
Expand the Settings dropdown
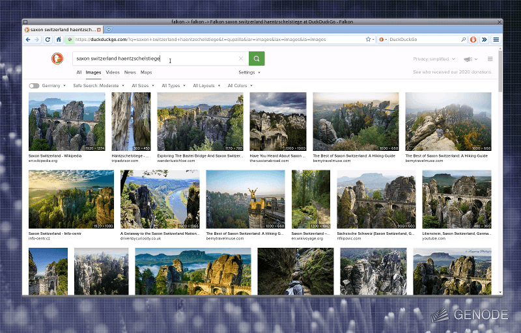tap(249, 72)
